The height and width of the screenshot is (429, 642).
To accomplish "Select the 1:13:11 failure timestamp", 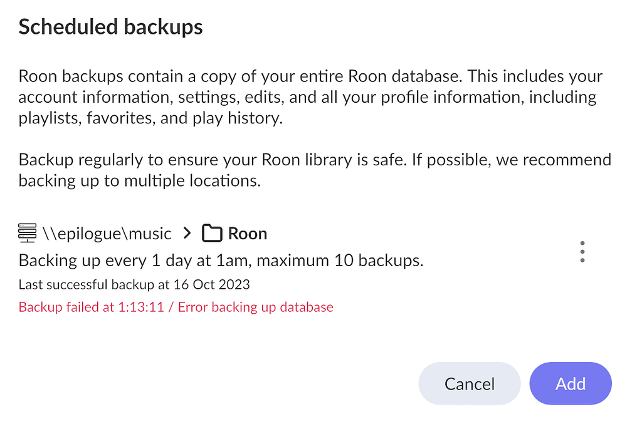I will point(139,307).
